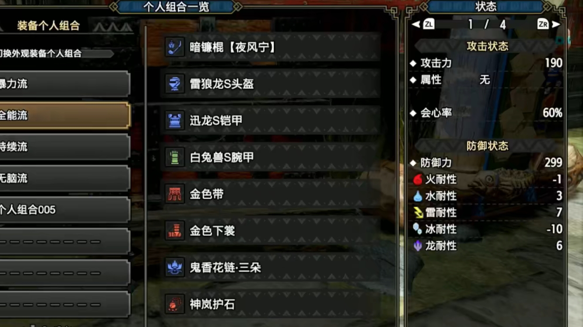Select the highlighted 全能流 loadout
The width and height of the screenshot is (583, 327).
pos(64,115)
